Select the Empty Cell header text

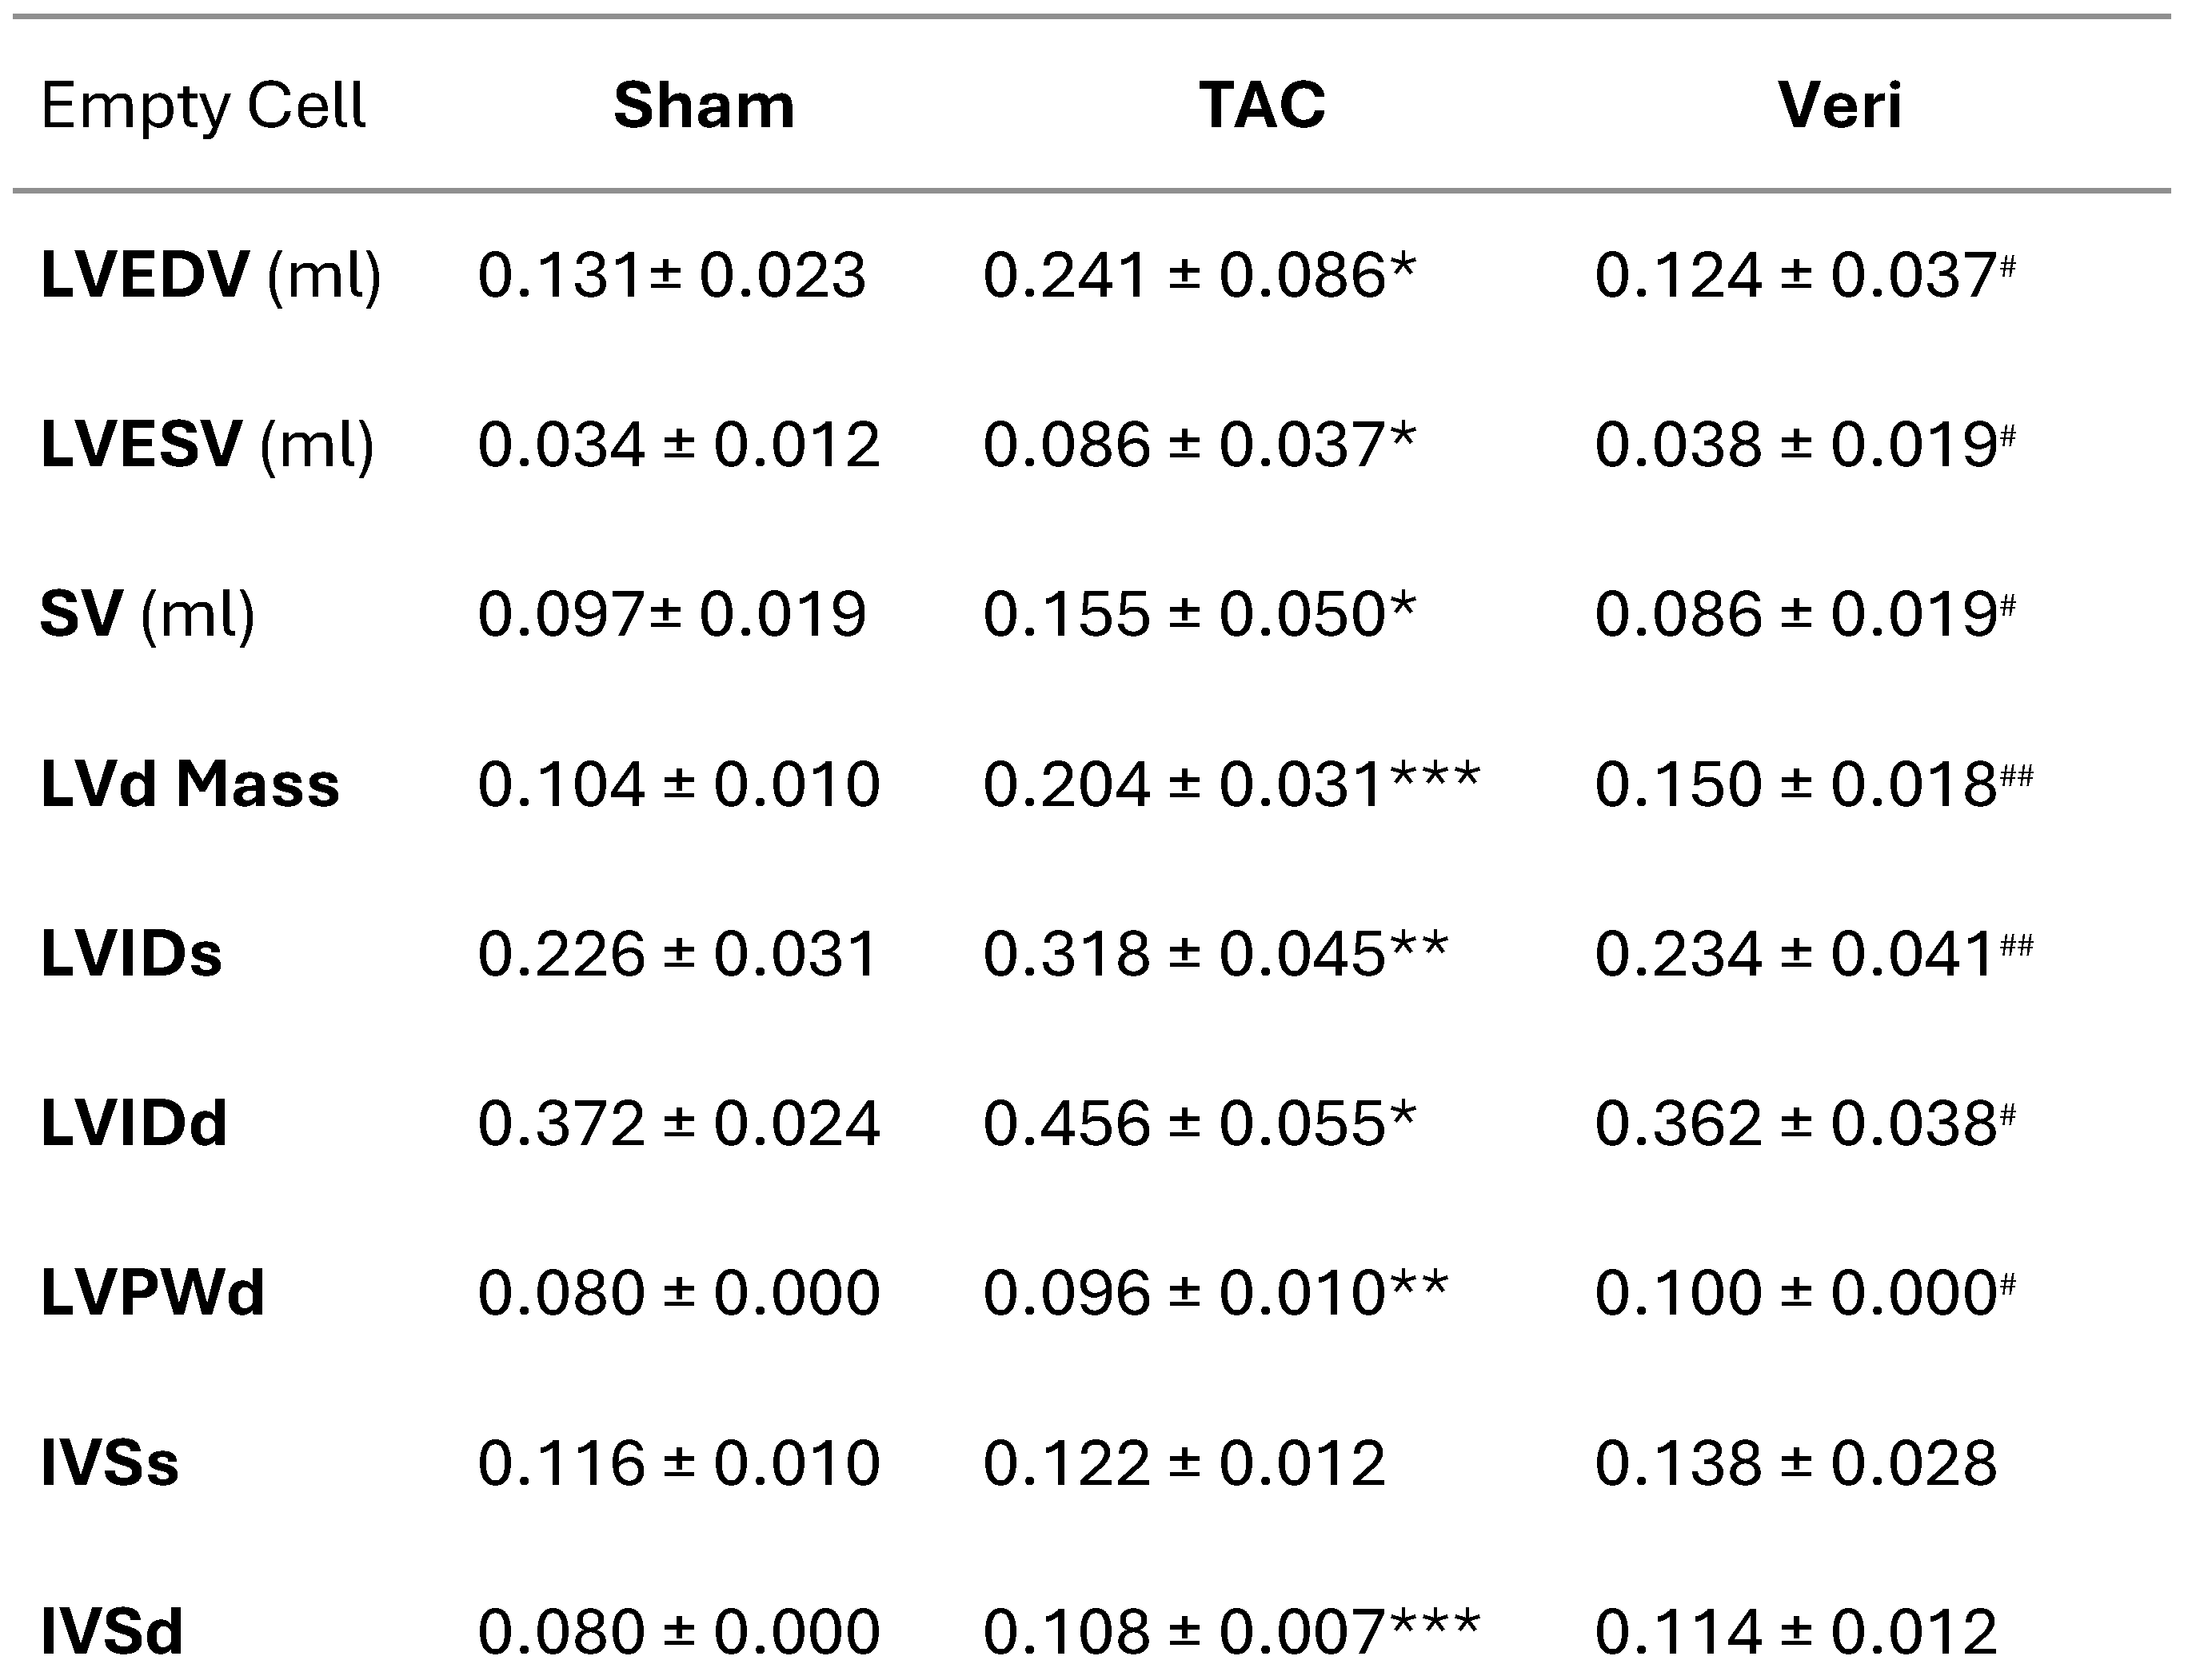pyautogui.click(x=203, y=105)
